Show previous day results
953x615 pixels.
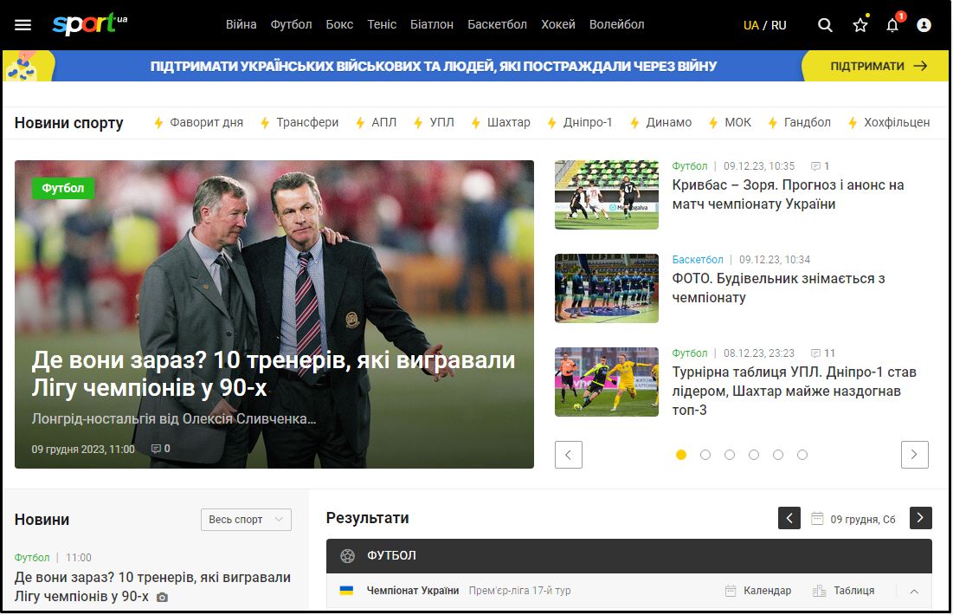(x=789, y=518)
